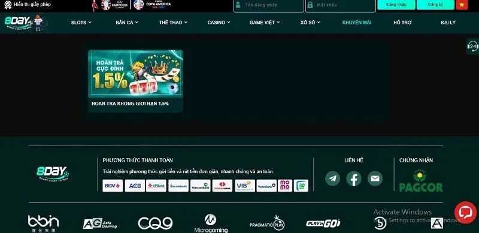Open the 24-hour support headset icon
Image resolution: width=479 pixels, height=233 pixels.
[x=472, y=47]
